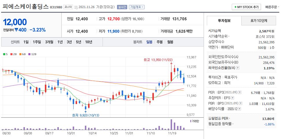Click the 거래대금 value 1,625 백만
Viewport: 281px width, 139px height.
click(x=184, y=31)
